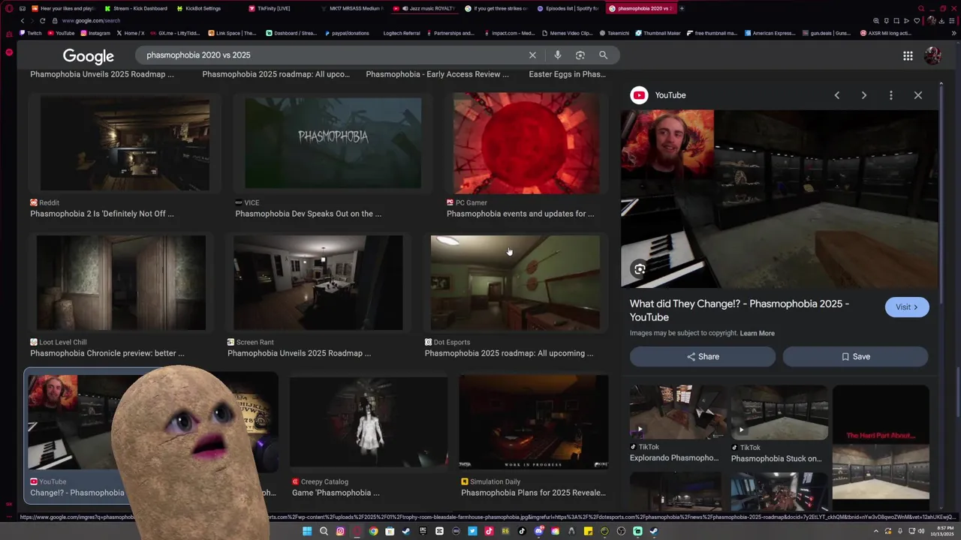Search inside image with Lens icon on preview
Screen dimensions: 961x540
tap(640, 269)
